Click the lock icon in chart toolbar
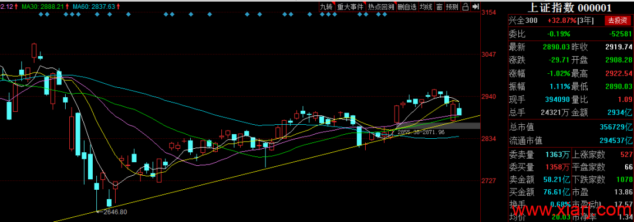 point(465,6)
